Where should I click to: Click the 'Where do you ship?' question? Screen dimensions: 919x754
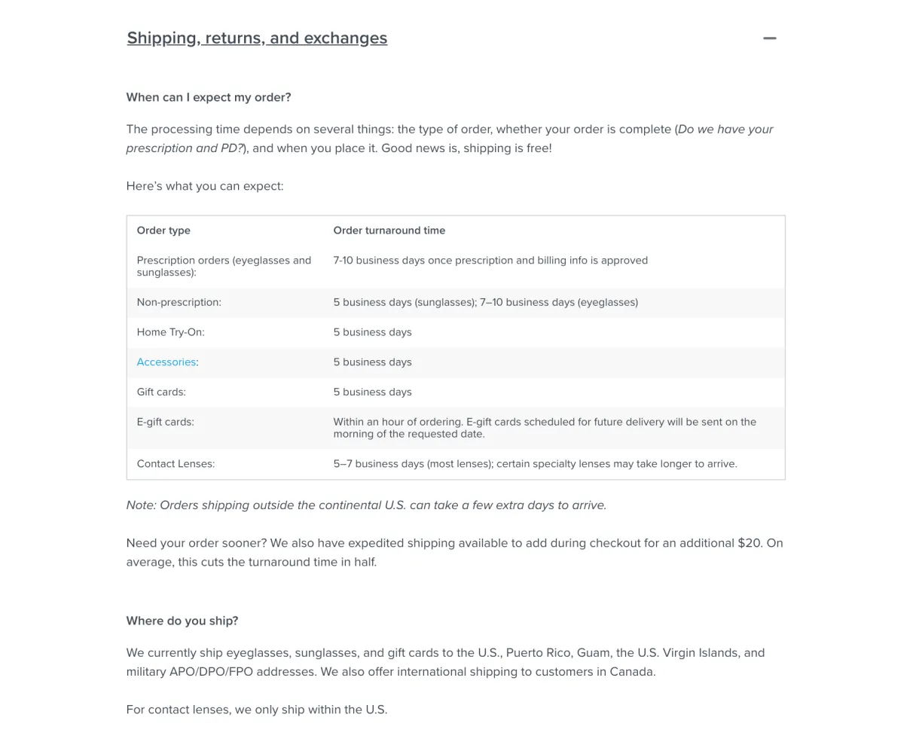coord(182,621)
